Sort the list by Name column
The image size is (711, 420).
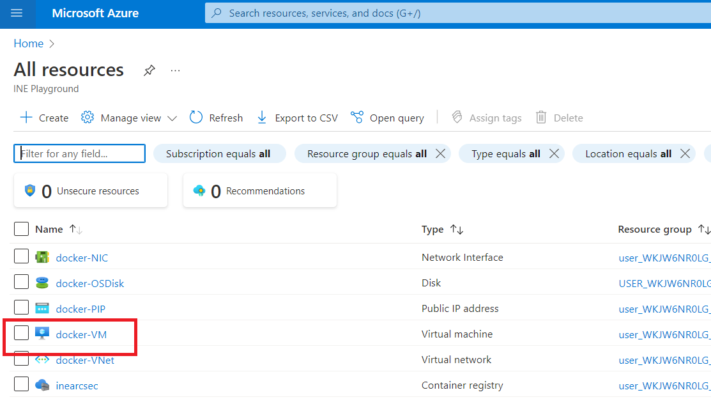tap(76, 229)
